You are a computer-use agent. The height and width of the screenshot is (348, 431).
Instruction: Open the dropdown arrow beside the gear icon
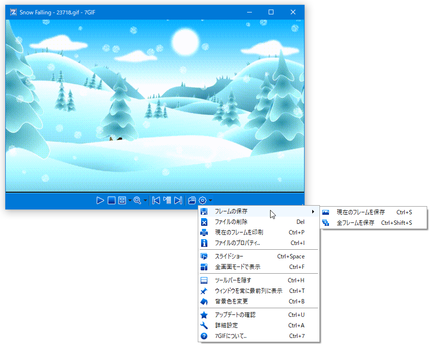[210, 200]
